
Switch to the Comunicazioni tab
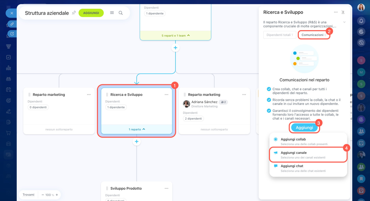pos(314,35)
